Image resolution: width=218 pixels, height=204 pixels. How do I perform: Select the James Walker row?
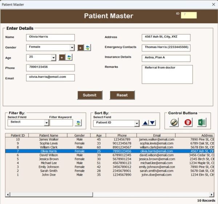pyautogui.click(x=110, y=140)
